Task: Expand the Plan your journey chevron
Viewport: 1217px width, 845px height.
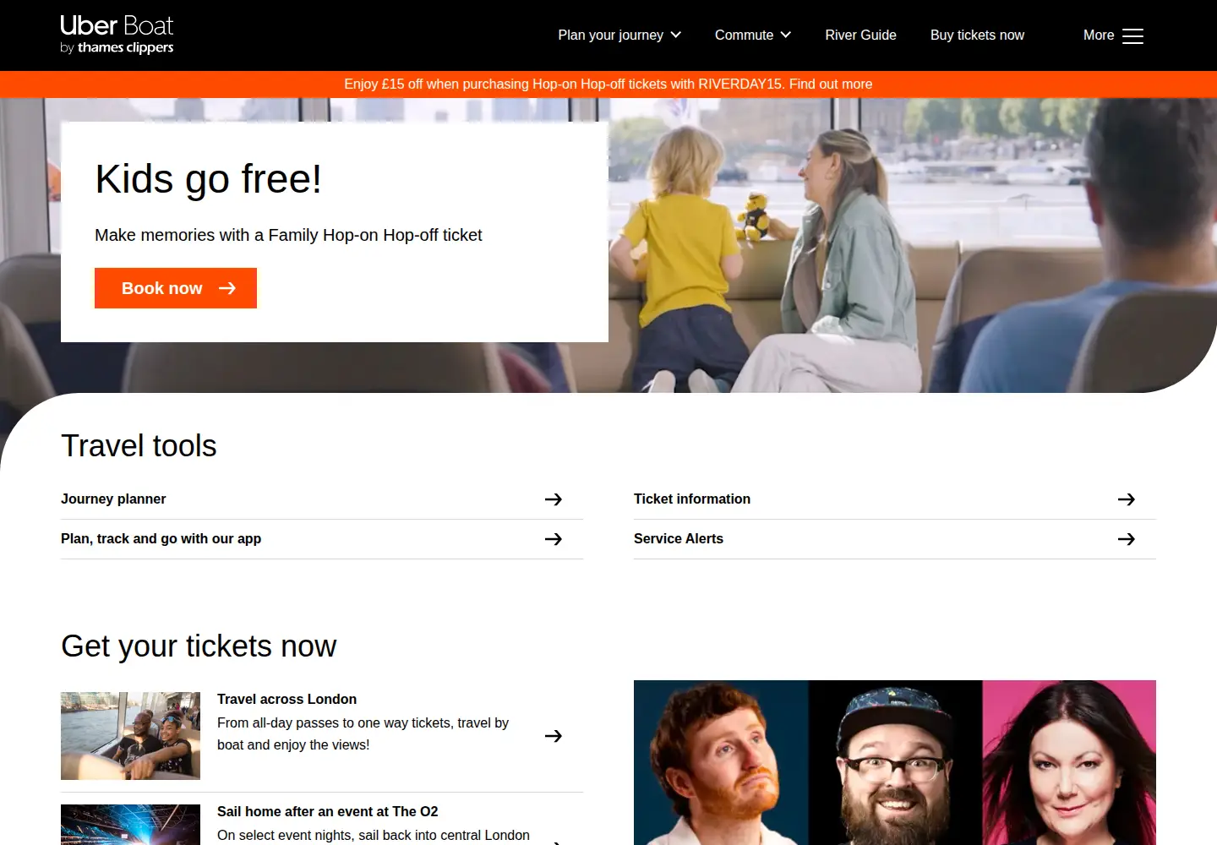Action: click(676, 35)
